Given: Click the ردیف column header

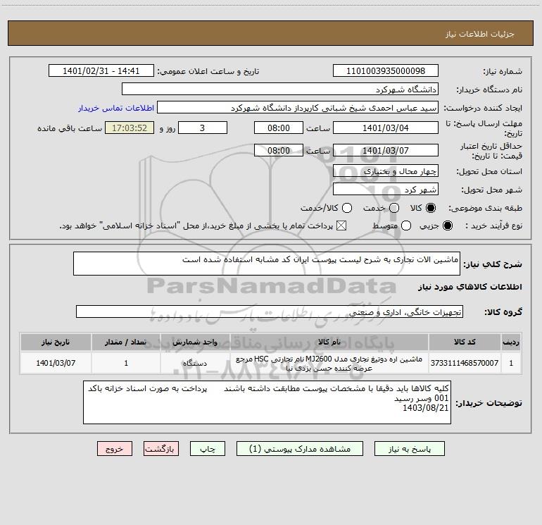Looking at the screenshot, I should pyautogui.click(x=511, y=342).
